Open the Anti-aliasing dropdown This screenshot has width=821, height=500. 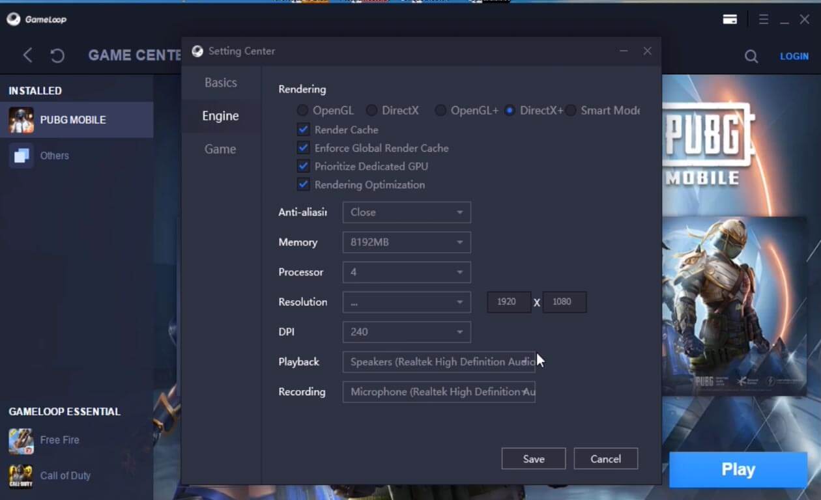point(407,212)
